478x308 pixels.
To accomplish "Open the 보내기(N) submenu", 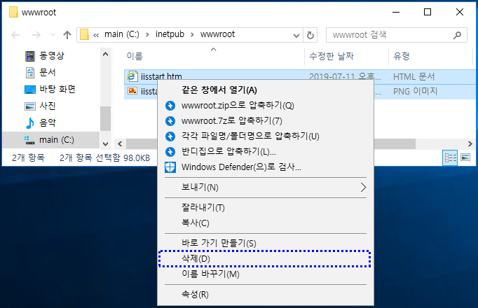I will [265, 188].
